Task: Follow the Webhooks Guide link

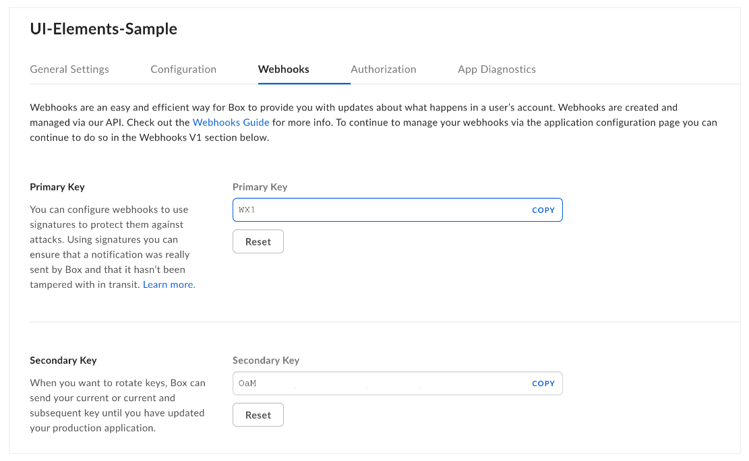Action: point(231,123)
